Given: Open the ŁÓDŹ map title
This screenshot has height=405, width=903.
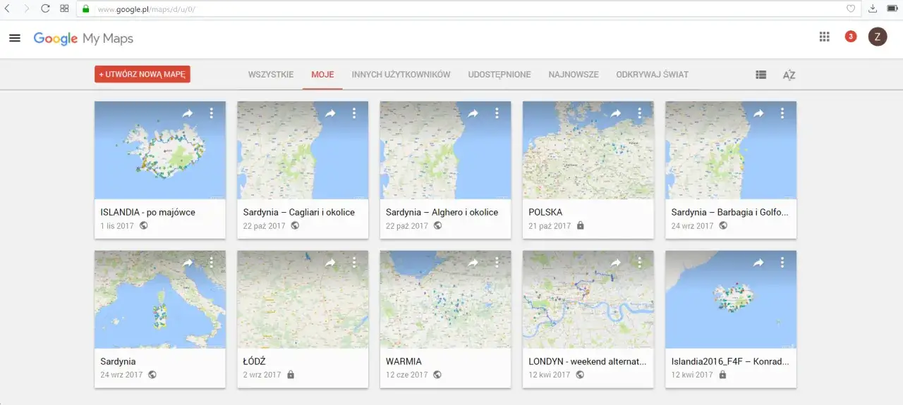Looking at the screenshot, I should click(254, 361).
